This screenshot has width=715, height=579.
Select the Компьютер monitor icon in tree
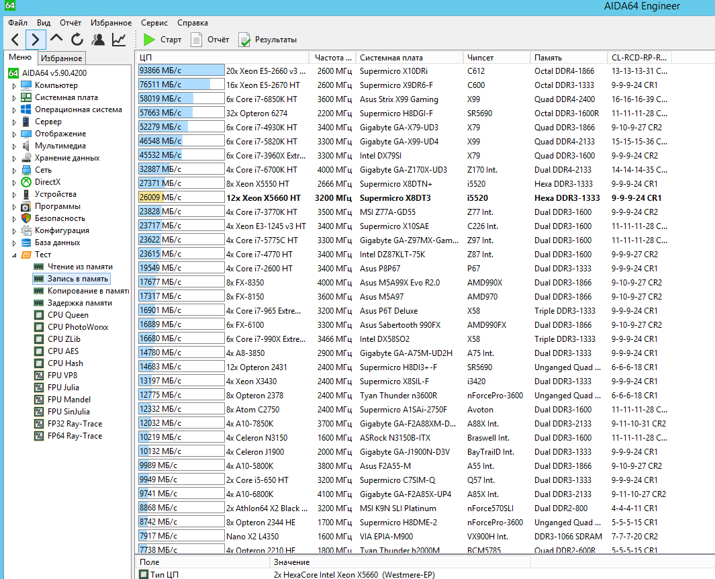pyautogui.click(x=26, y=85)
